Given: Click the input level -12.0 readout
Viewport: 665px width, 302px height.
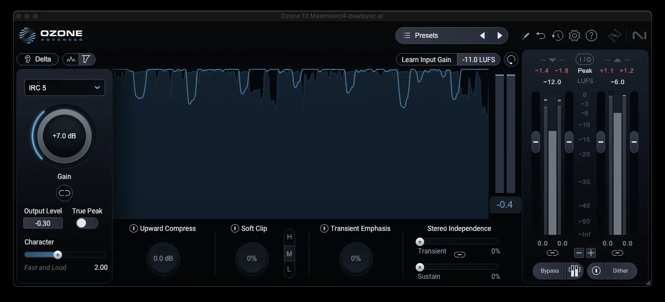Looking at the screenshot, I should click(x=552, y=82).
